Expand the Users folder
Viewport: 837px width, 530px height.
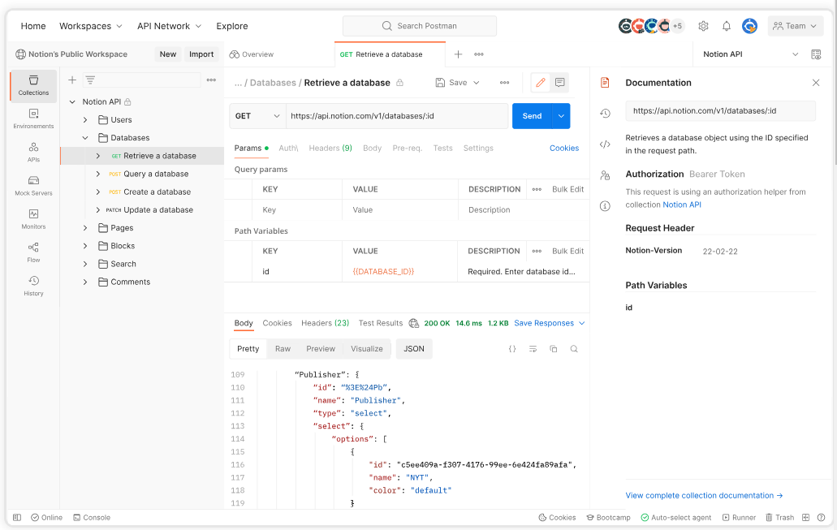85,120
